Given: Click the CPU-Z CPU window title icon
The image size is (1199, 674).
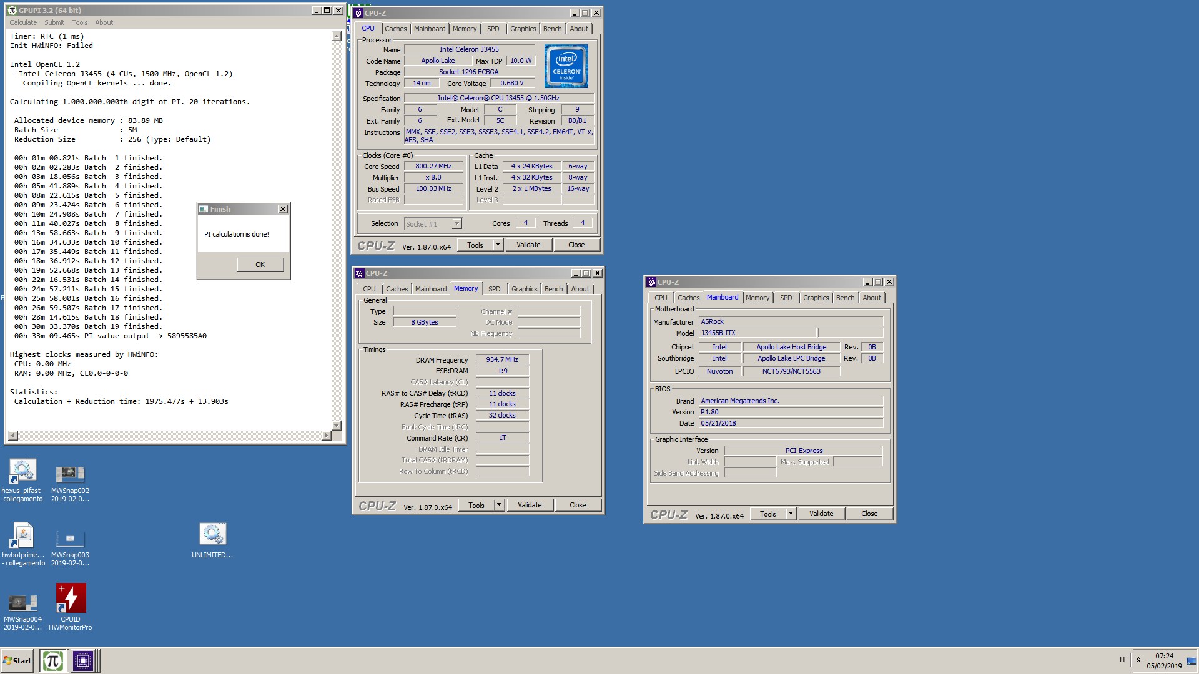Looking at the screenshot, I should coord(358,13).
